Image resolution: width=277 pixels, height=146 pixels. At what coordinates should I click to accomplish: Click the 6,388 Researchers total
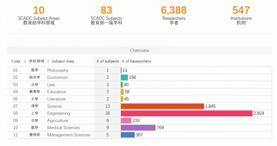coord(174,11)
